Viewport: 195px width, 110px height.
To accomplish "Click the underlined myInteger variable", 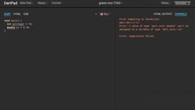I will [x=18, y=24].
